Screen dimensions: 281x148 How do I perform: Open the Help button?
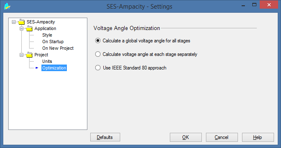(x=258, y=137)
